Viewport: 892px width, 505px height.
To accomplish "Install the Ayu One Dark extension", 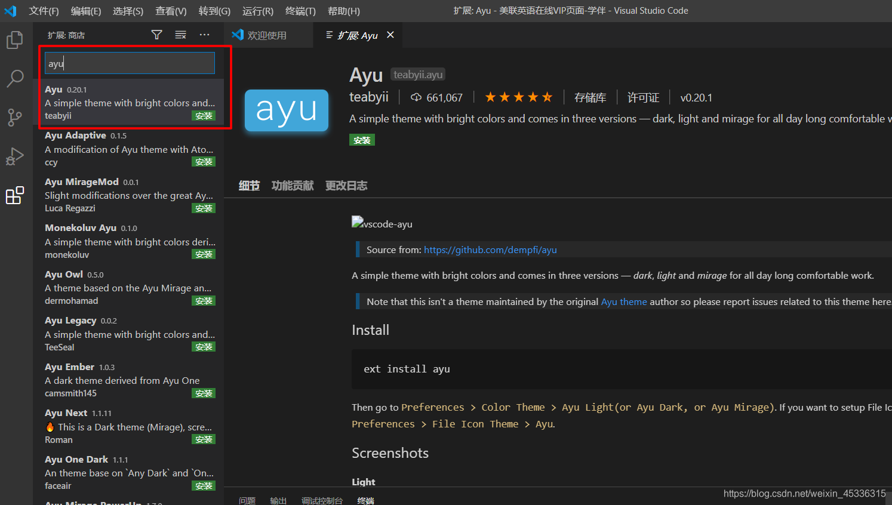I will pos(204,486).
